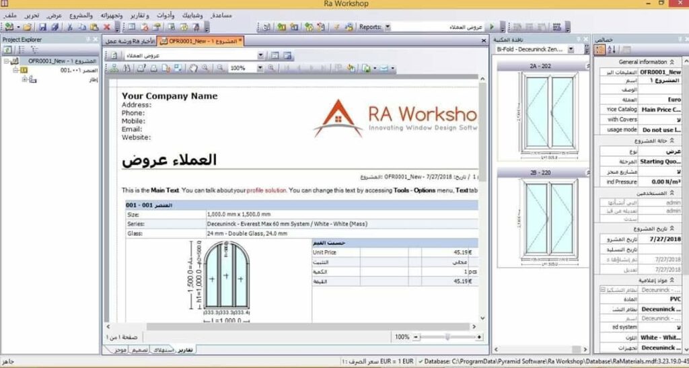Viewport: 689px width, 368px height.
Task: Switch to the تصميم (Design) bottom tab
Action: pos(139,350)
